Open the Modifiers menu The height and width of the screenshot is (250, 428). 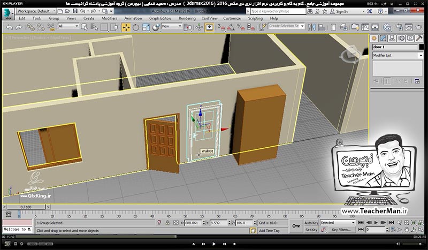109,18
